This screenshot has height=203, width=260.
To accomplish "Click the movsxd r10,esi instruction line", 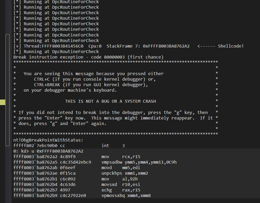I will [77, 184].
